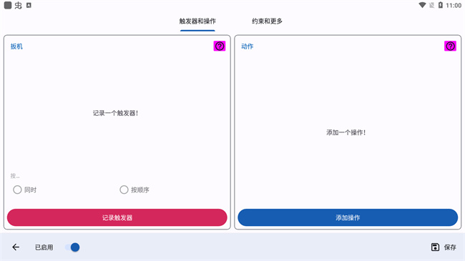This screenshot has height=261, width=465.
Task: Tap the no-SIM signal icon
Action: (432, 5)
